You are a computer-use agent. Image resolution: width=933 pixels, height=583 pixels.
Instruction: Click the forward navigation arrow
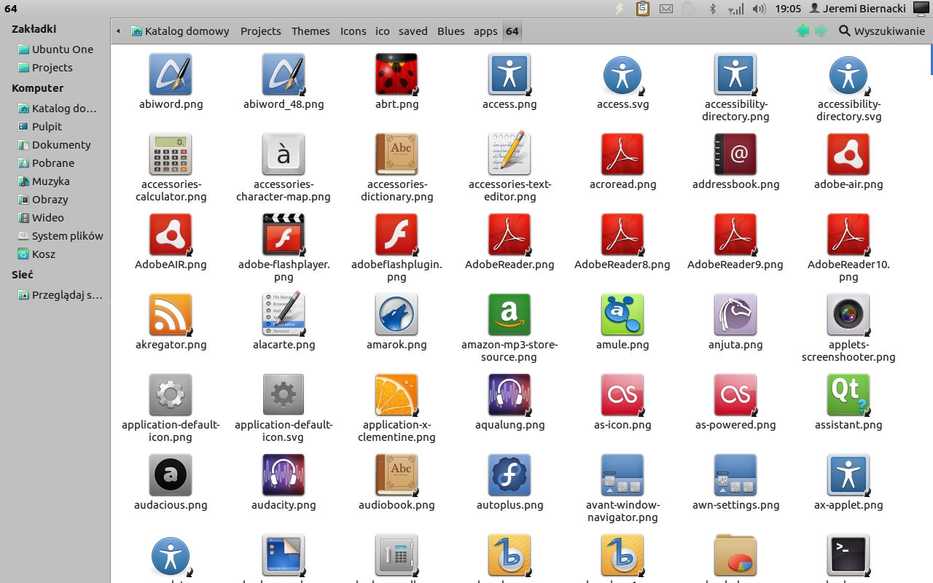click(821, 31)
